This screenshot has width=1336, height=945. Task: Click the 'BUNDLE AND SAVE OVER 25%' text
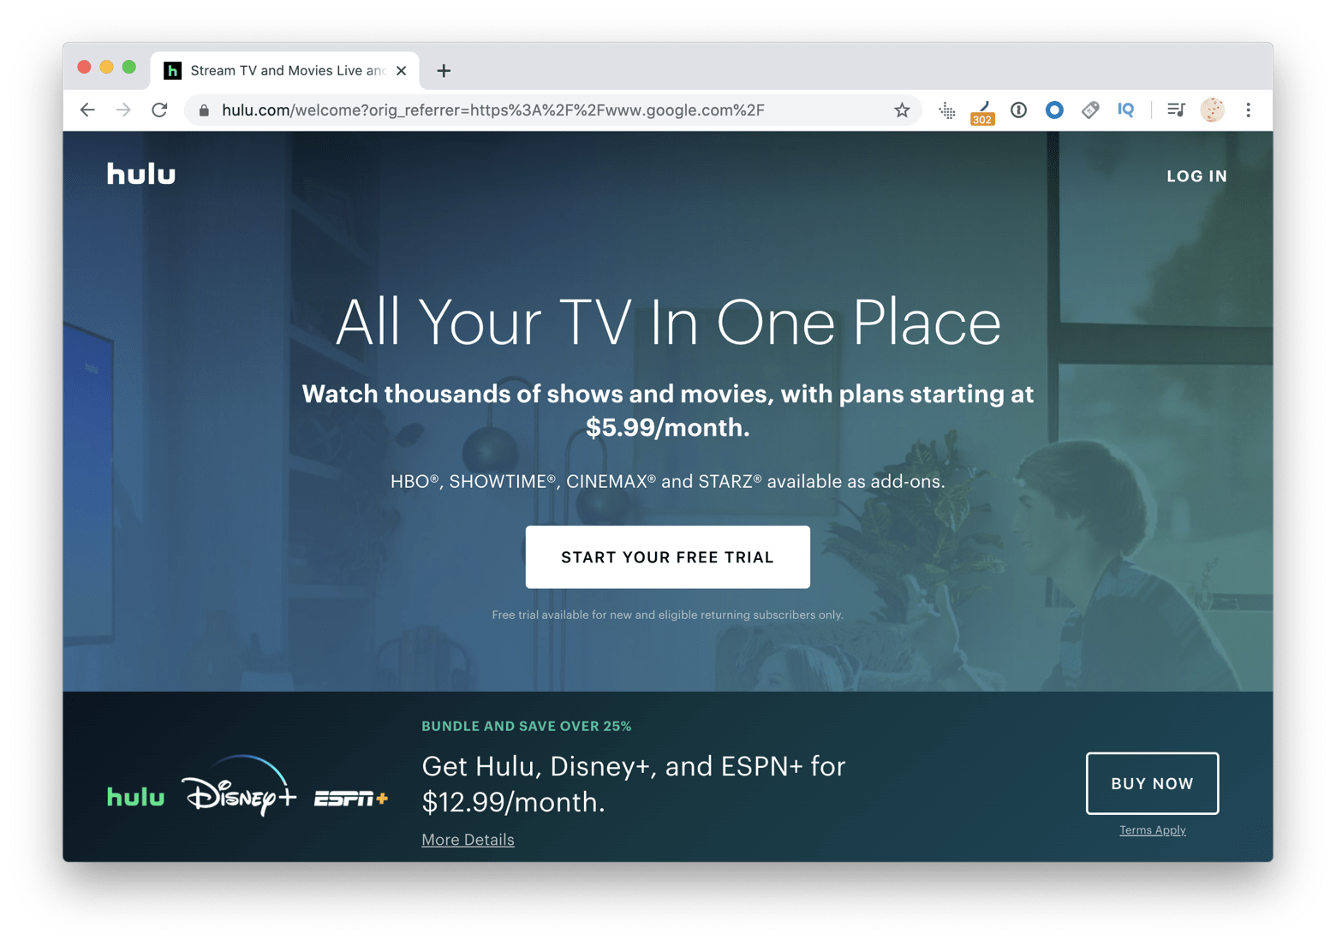527,726
